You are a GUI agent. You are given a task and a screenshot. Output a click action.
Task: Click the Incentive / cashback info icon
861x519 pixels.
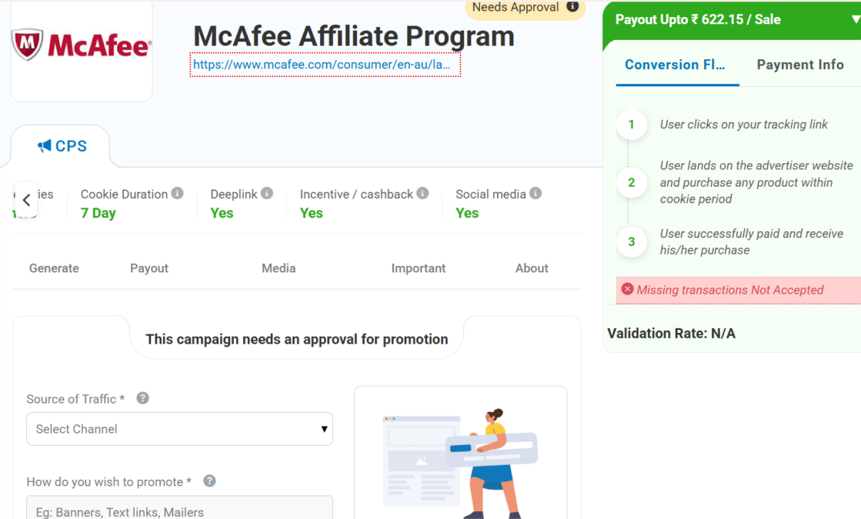click(422, 193)
